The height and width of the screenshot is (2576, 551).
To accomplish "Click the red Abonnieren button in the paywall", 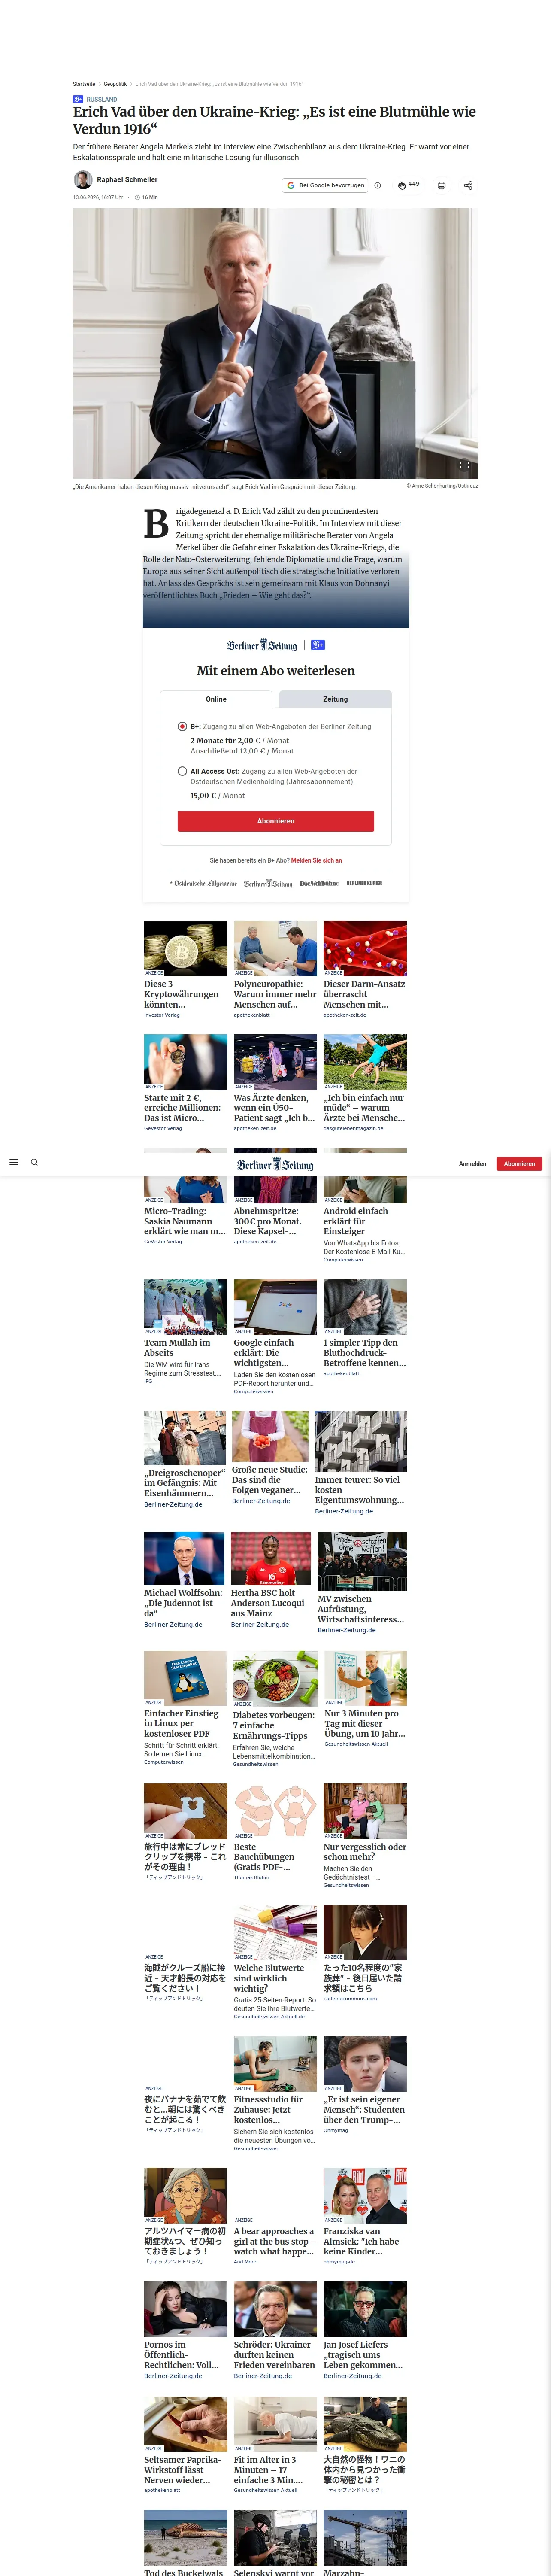I will (276, 821).
